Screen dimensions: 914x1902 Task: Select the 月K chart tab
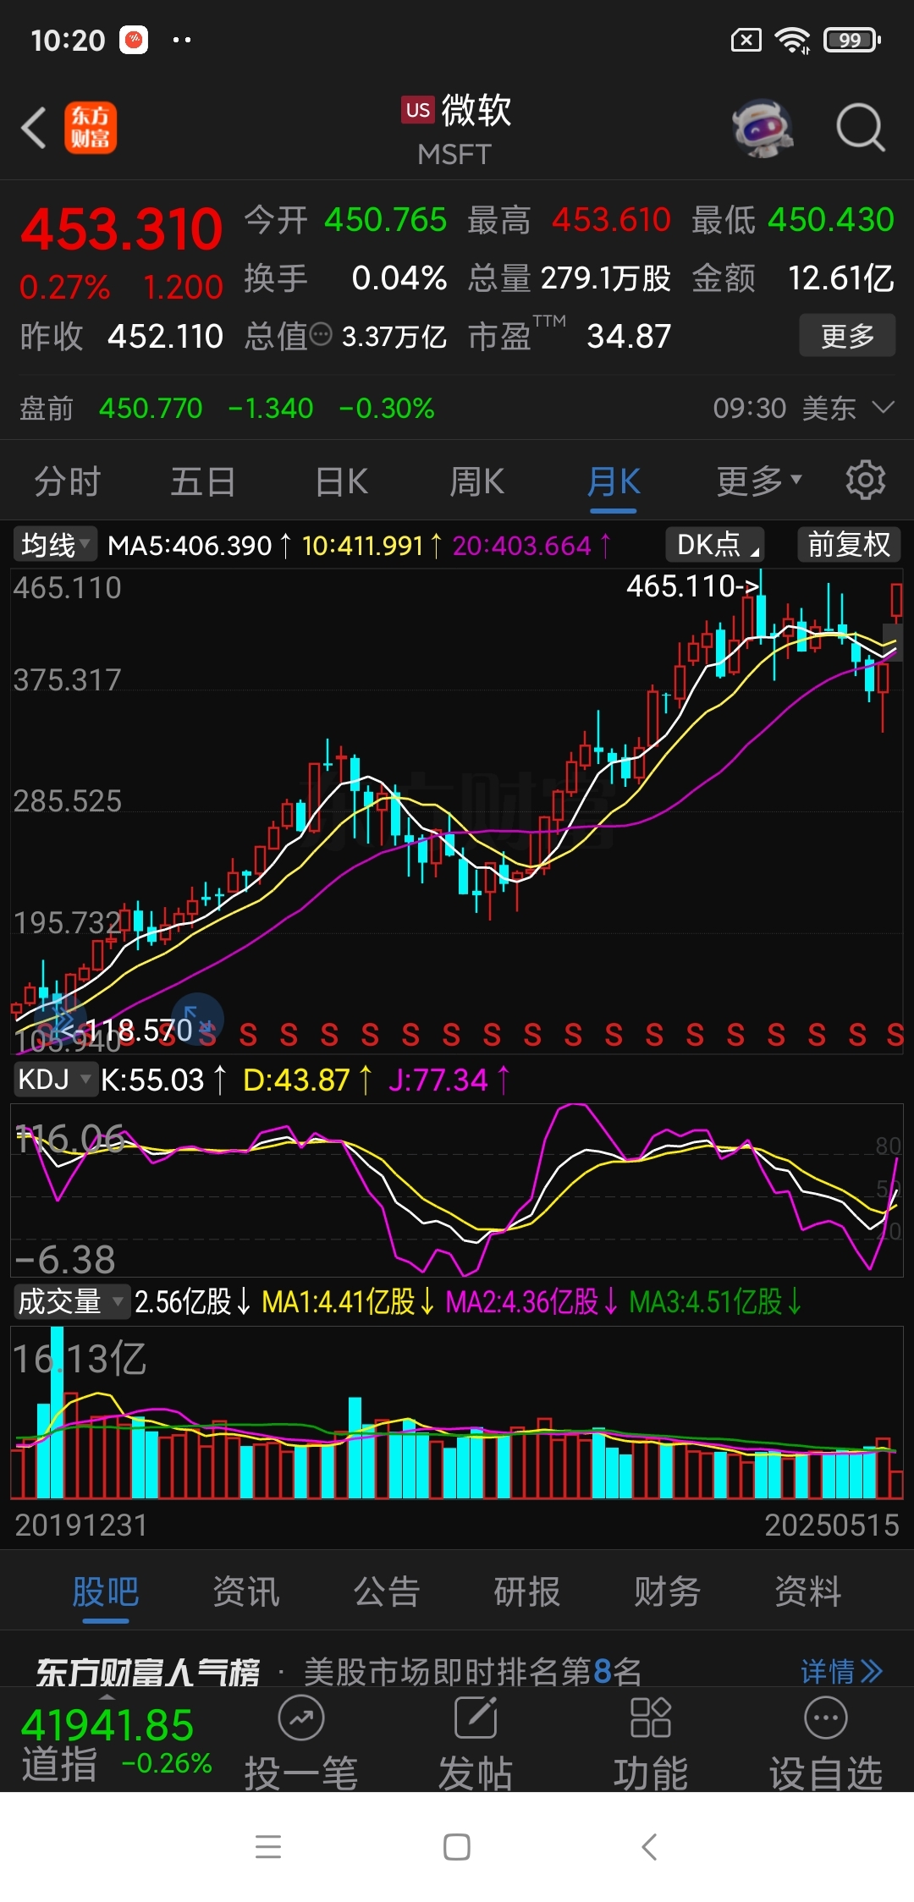(614, 481)
